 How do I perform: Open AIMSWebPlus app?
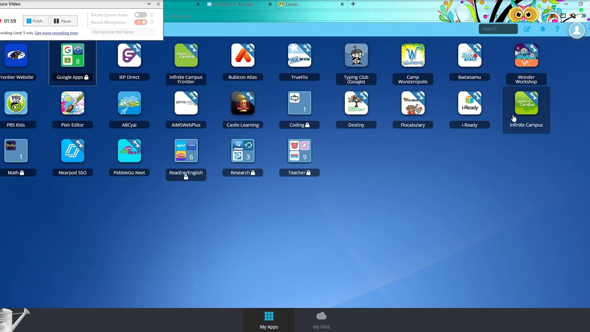[186, 103]
